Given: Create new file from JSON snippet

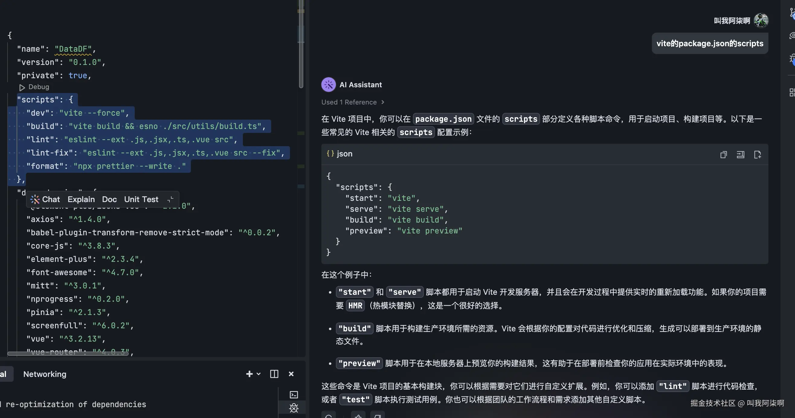Looking at the screenshot, I should (x=757, y=154).
